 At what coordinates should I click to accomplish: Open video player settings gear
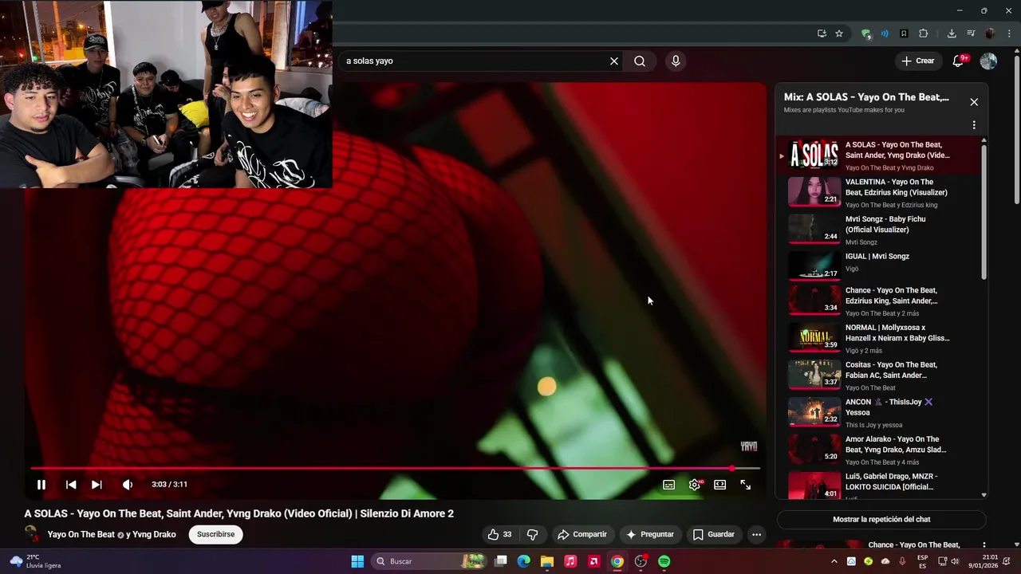tap(695, 485)
